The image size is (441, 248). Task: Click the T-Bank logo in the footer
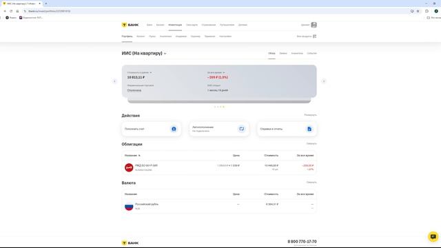pos(130,242)
